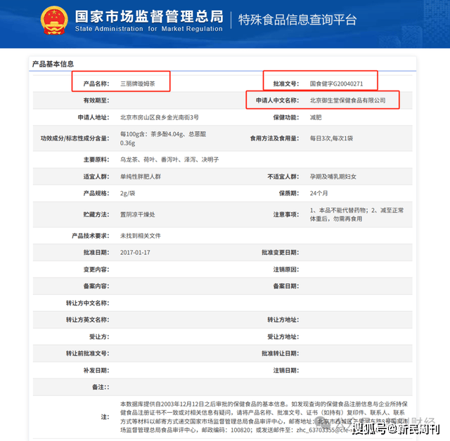Screen dimensions: 450x441
Task: Click the 产品基本信息 section heading
Action: tap(53, 64)
